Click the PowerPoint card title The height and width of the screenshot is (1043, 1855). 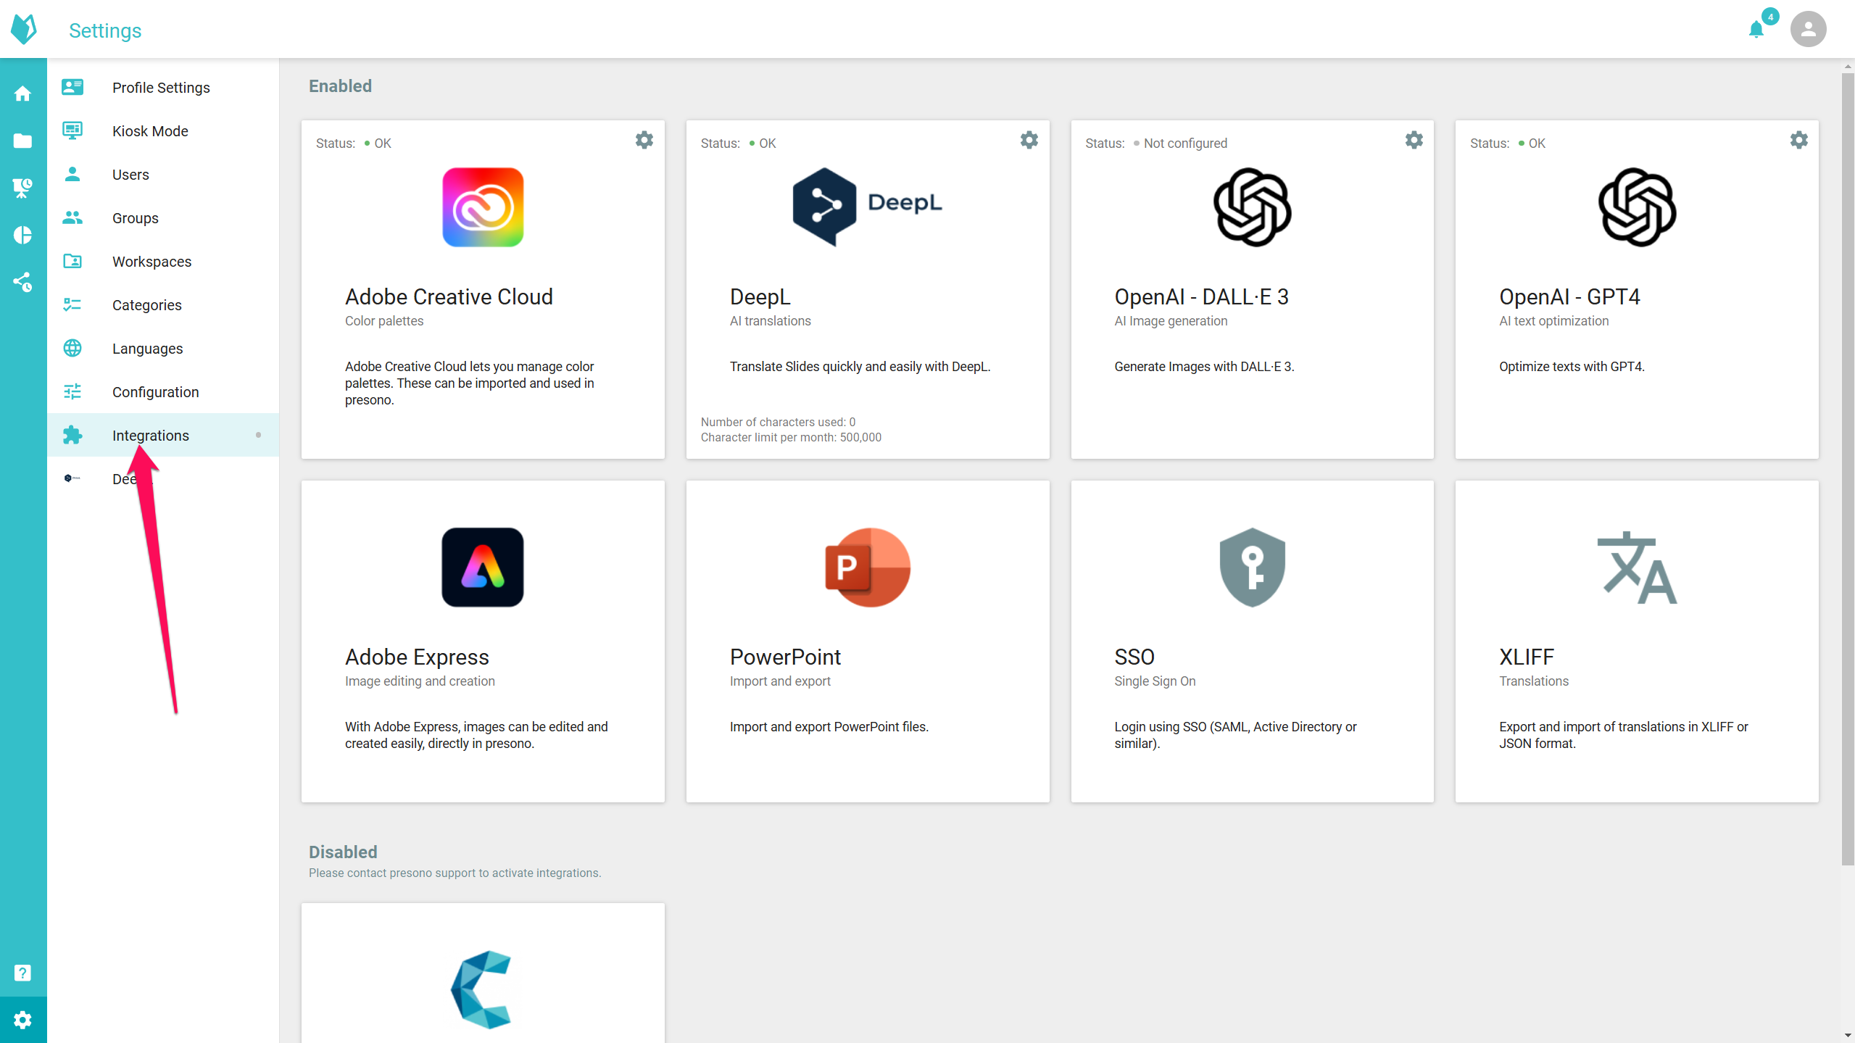785,657
